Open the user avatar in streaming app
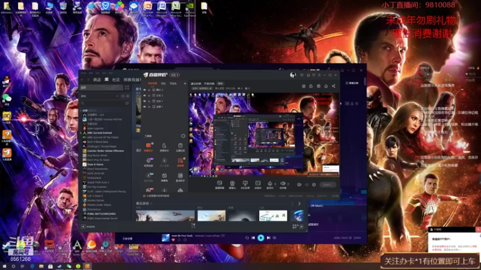 [x=293, y=75]
